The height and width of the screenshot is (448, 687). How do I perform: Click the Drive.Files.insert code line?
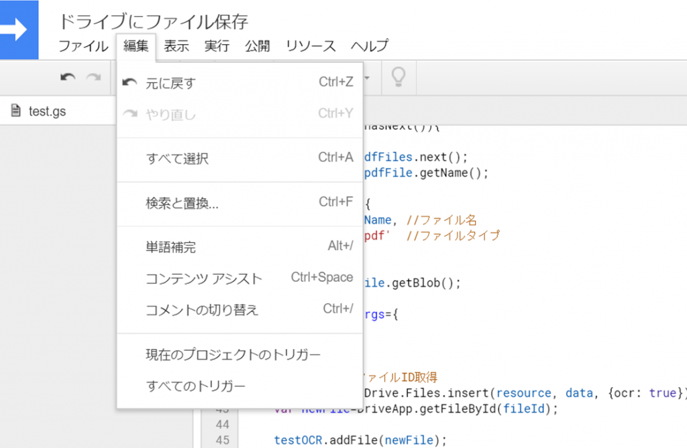pos(525,393)
